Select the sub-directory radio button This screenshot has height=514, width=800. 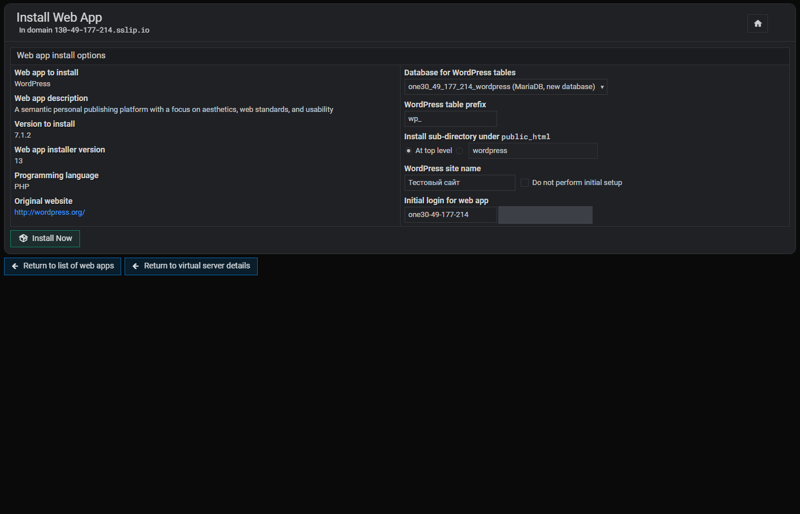pos(459,151)
